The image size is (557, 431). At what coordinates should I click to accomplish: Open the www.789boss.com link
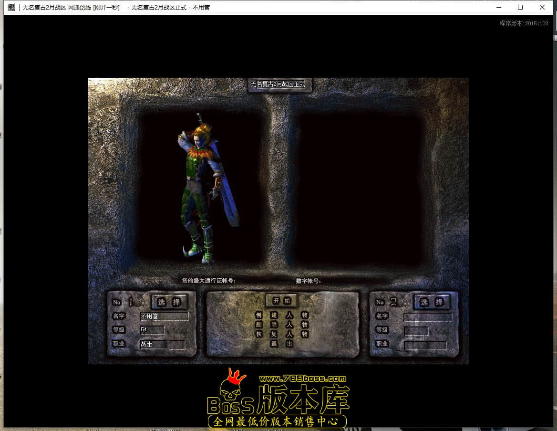point(302,378)
